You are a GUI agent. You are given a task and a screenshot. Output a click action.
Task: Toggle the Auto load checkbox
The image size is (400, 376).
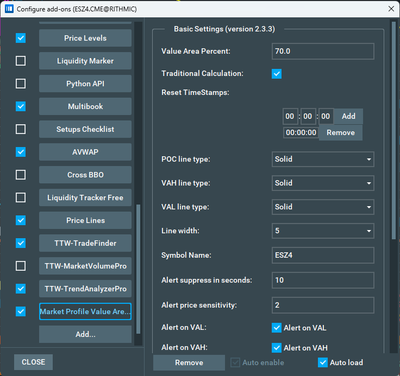pyautogui.click(x=323, y=362)
